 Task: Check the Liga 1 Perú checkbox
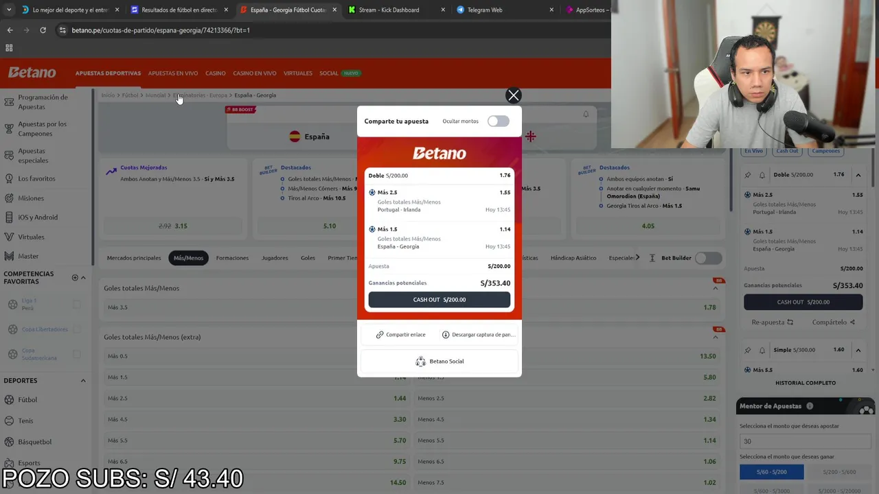pos(77,305)
